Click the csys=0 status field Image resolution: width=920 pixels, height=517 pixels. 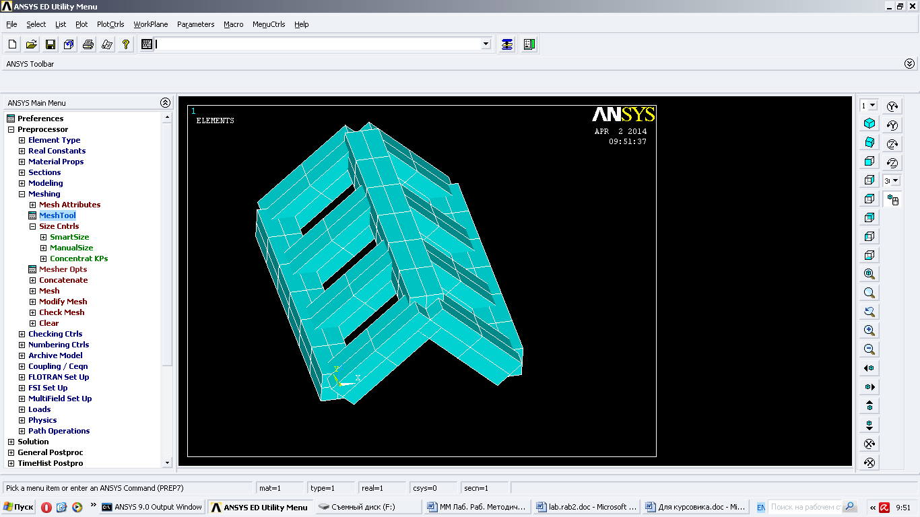(x=433, y=488)
